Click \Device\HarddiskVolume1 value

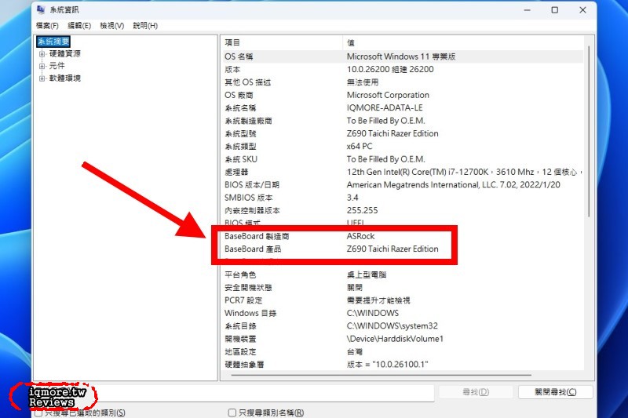(x=395, y=339)
